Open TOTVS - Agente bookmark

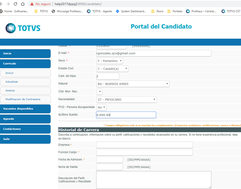(x=99, y=11)
